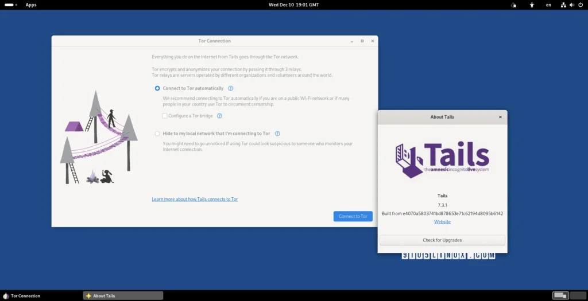Open the clock and calendar dropdown
The height and width of the screenshot is (301, 588).
click(x=293, y=5)
